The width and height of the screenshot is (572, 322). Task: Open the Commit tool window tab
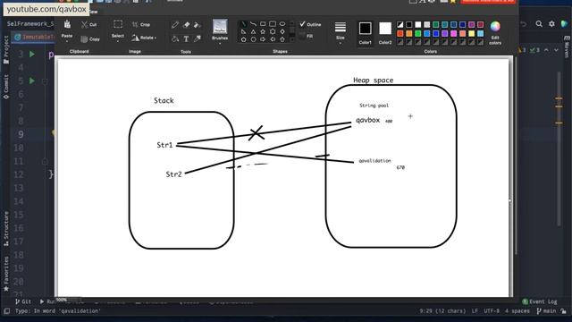tap(6, 87)
